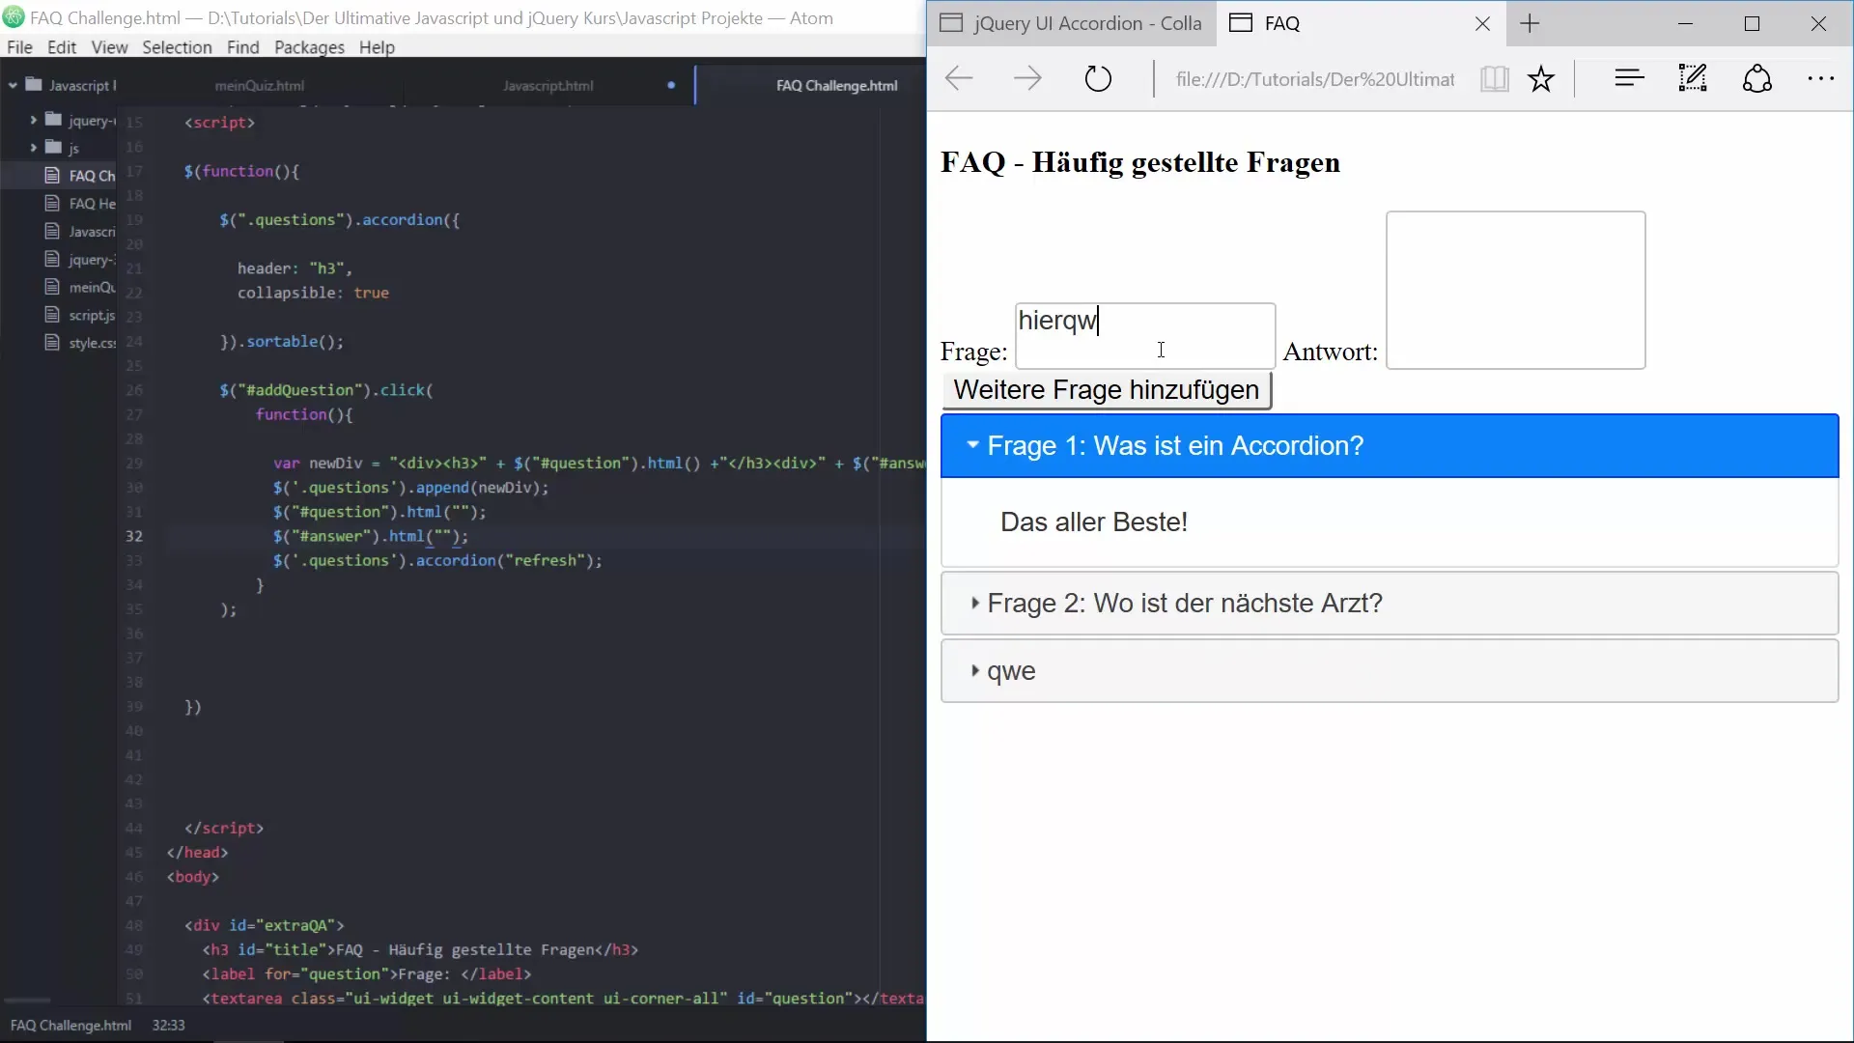1854x1043 pixels.
Task: Open the Share icon in Edge
Action: [1756, 78]
